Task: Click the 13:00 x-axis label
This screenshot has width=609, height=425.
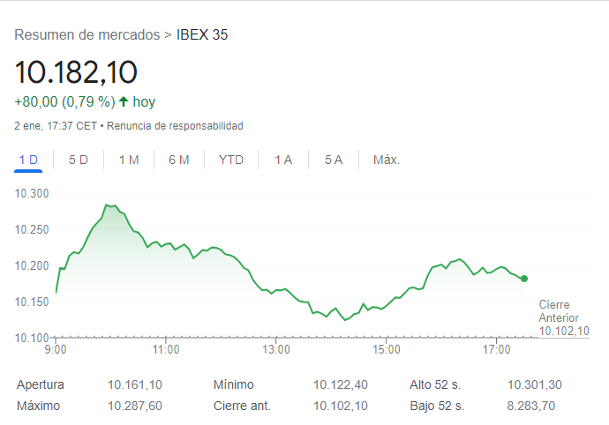Action: click(276, 350)
